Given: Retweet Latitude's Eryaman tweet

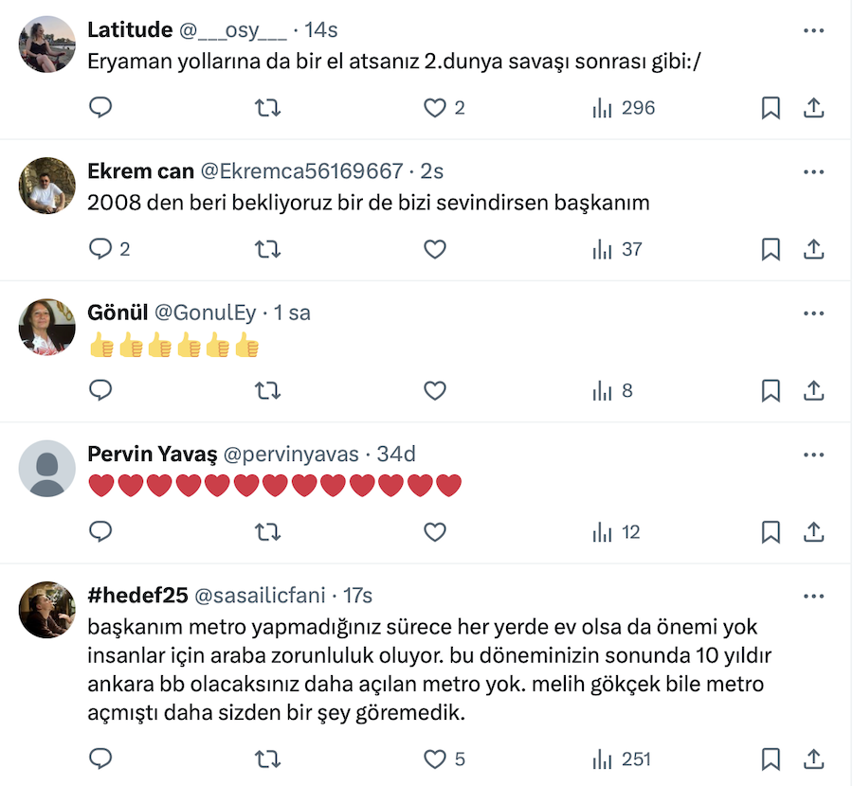Looking at the screenshot, I should tap(268, 108).
